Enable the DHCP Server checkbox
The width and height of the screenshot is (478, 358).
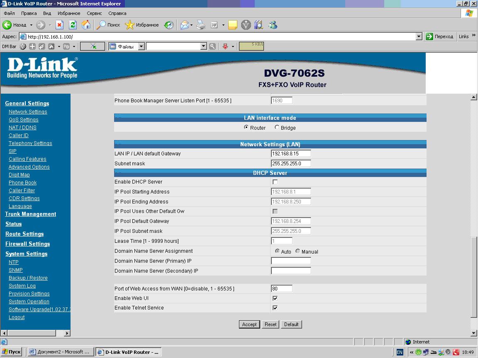(275, 182)
